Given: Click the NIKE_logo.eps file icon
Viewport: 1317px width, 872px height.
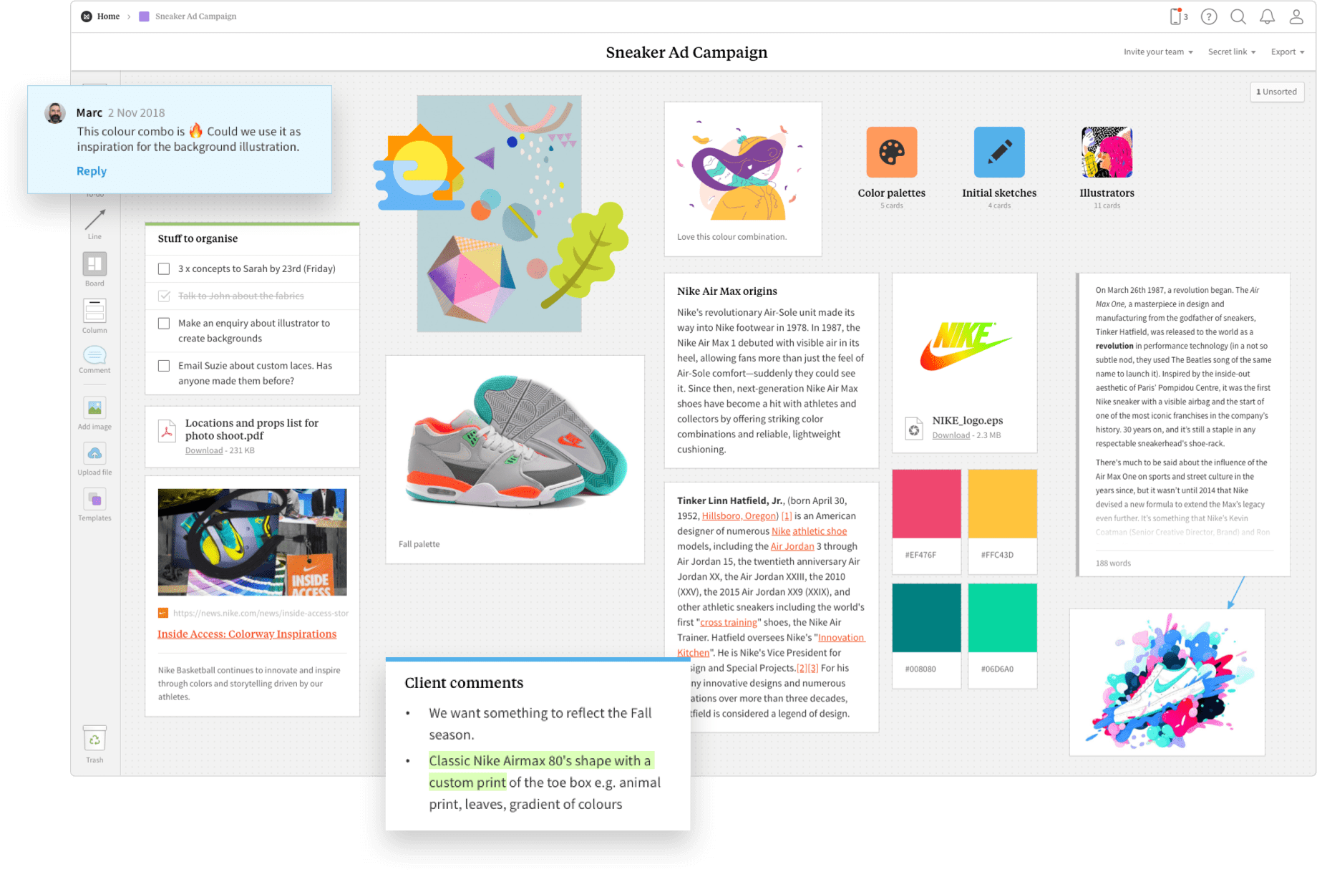Looking at the screenshot, I should pos(914,428).
